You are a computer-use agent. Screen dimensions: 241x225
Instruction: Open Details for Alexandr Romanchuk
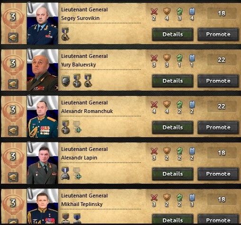[173, 127]
